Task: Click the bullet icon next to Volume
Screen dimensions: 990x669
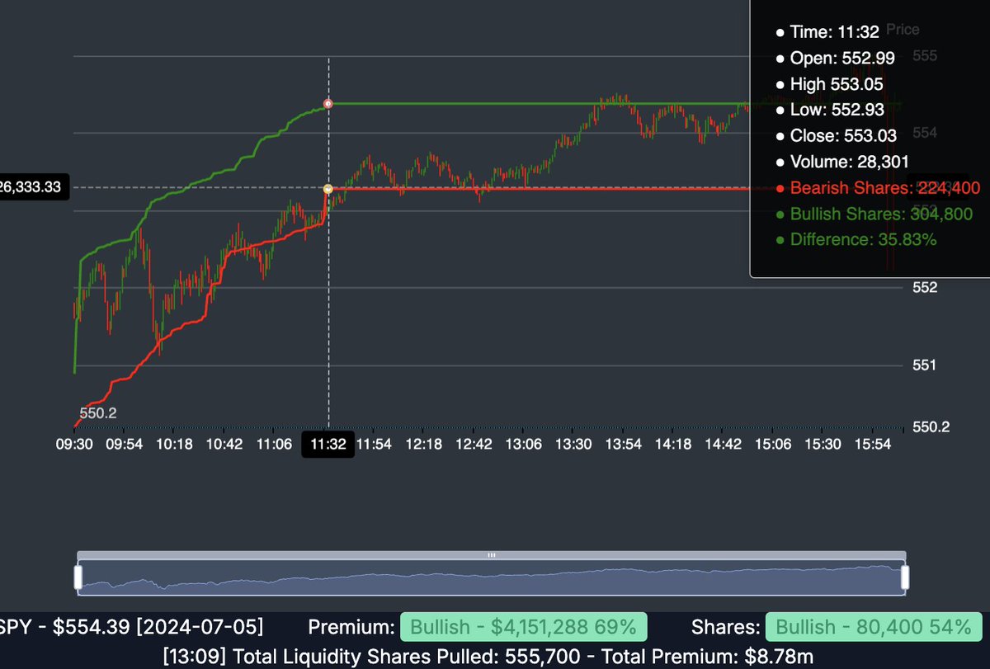Action: (x=780, y=162)
